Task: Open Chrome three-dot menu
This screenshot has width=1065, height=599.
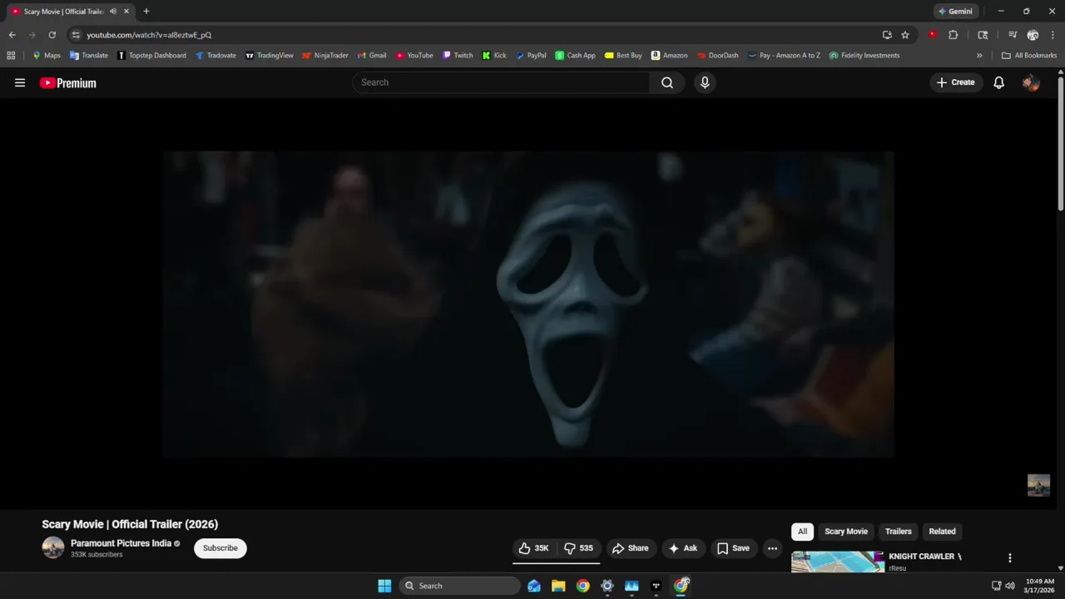Action: (x=1053, y=35)
